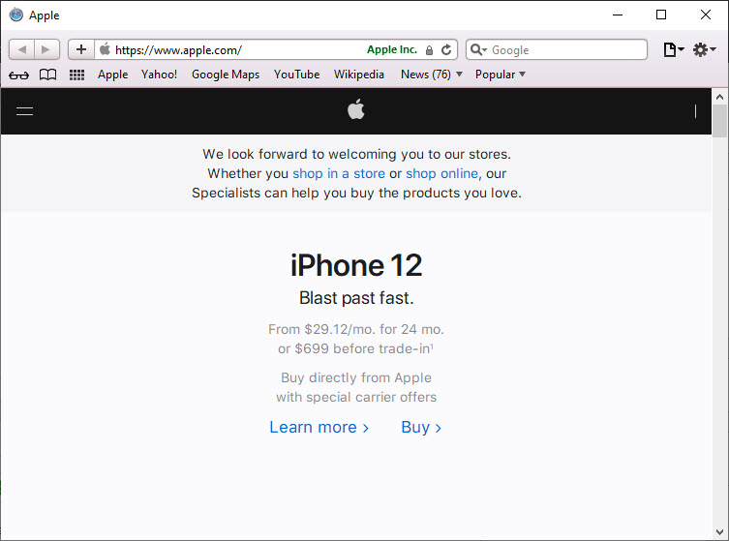Open the Wikipedia bookmark
Viewport: 729px width, 541px height.
tap(359, 75)
